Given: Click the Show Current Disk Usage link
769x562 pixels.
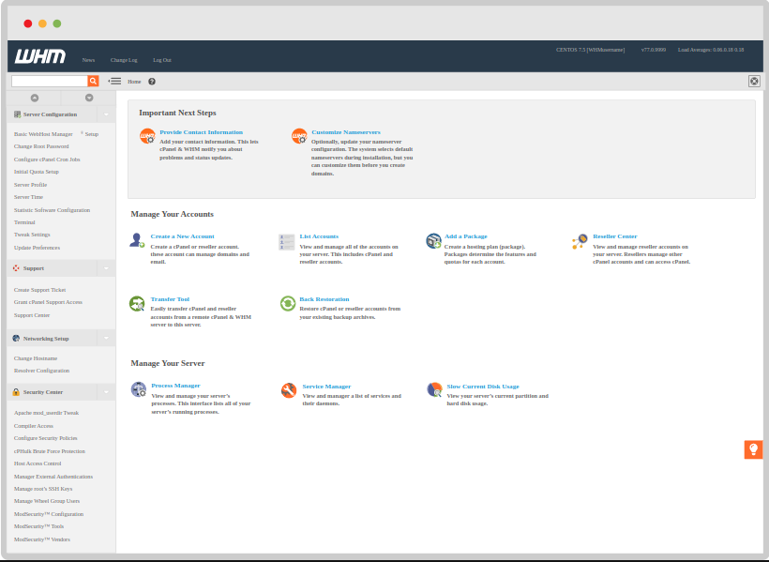Looking at the screenshot, I should [x=483, y=387].
